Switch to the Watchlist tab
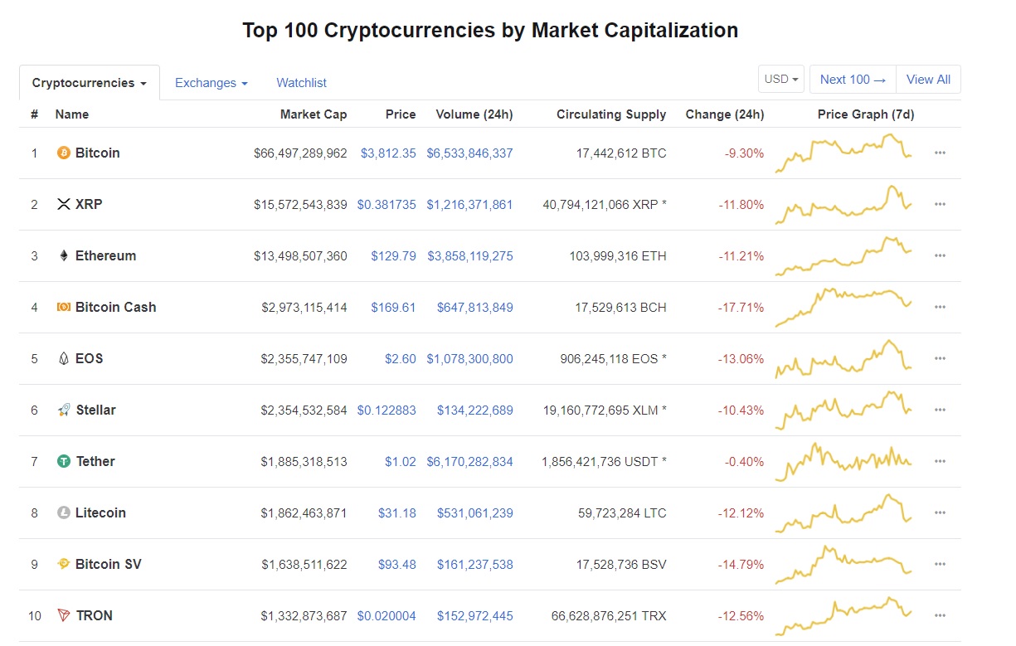1016x646 pixels. pyautogui.click(x=301, y=82)
